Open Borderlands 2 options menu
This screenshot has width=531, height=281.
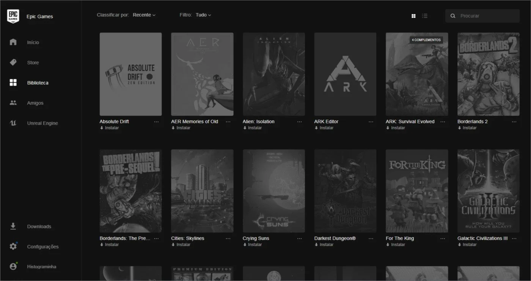click(514, 122)
